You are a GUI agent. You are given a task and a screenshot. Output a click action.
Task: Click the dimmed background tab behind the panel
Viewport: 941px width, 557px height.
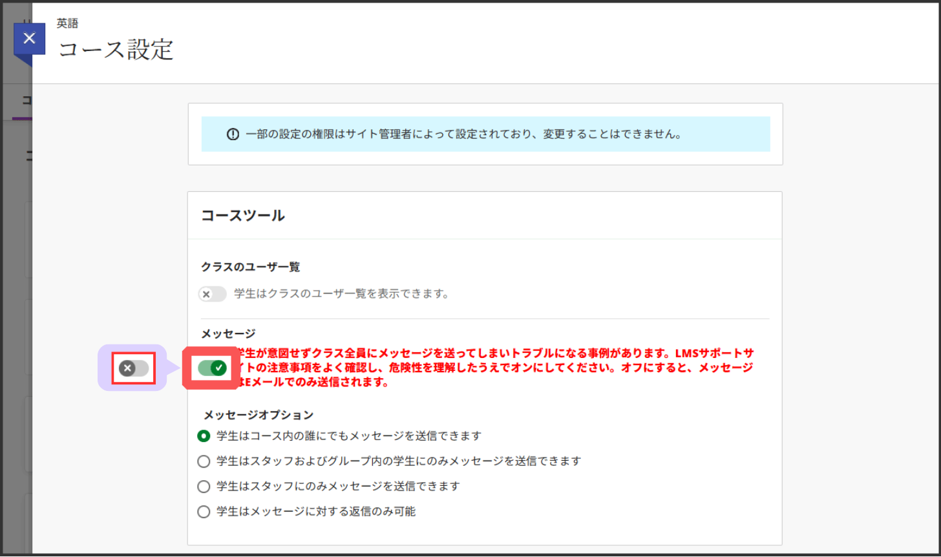[x=26, y=101]
